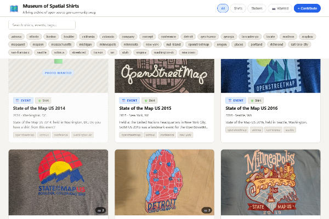Open photo count badge on Boulder Colorado shirt
Image resolution: width=329 pixels, height=219 pixels.
(x=100, y=210)
